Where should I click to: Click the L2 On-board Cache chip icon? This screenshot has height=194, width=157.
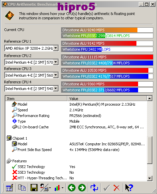[15, 127]
